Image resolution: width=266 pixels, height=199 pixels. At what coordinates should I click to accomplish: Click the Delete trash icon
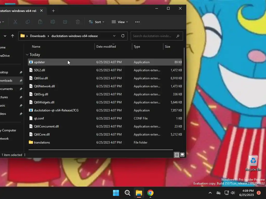(78, 22)
